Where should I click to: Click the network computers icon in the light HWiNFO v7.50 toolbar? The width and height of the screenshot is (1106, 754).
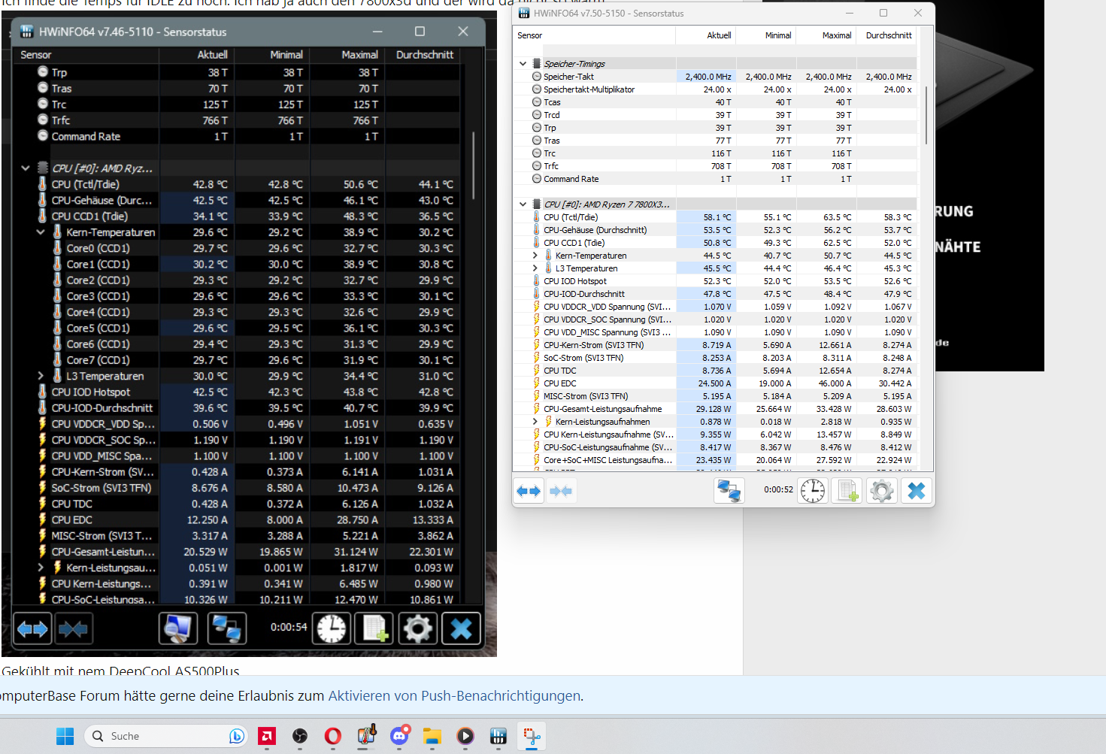(x=729, y=491)
